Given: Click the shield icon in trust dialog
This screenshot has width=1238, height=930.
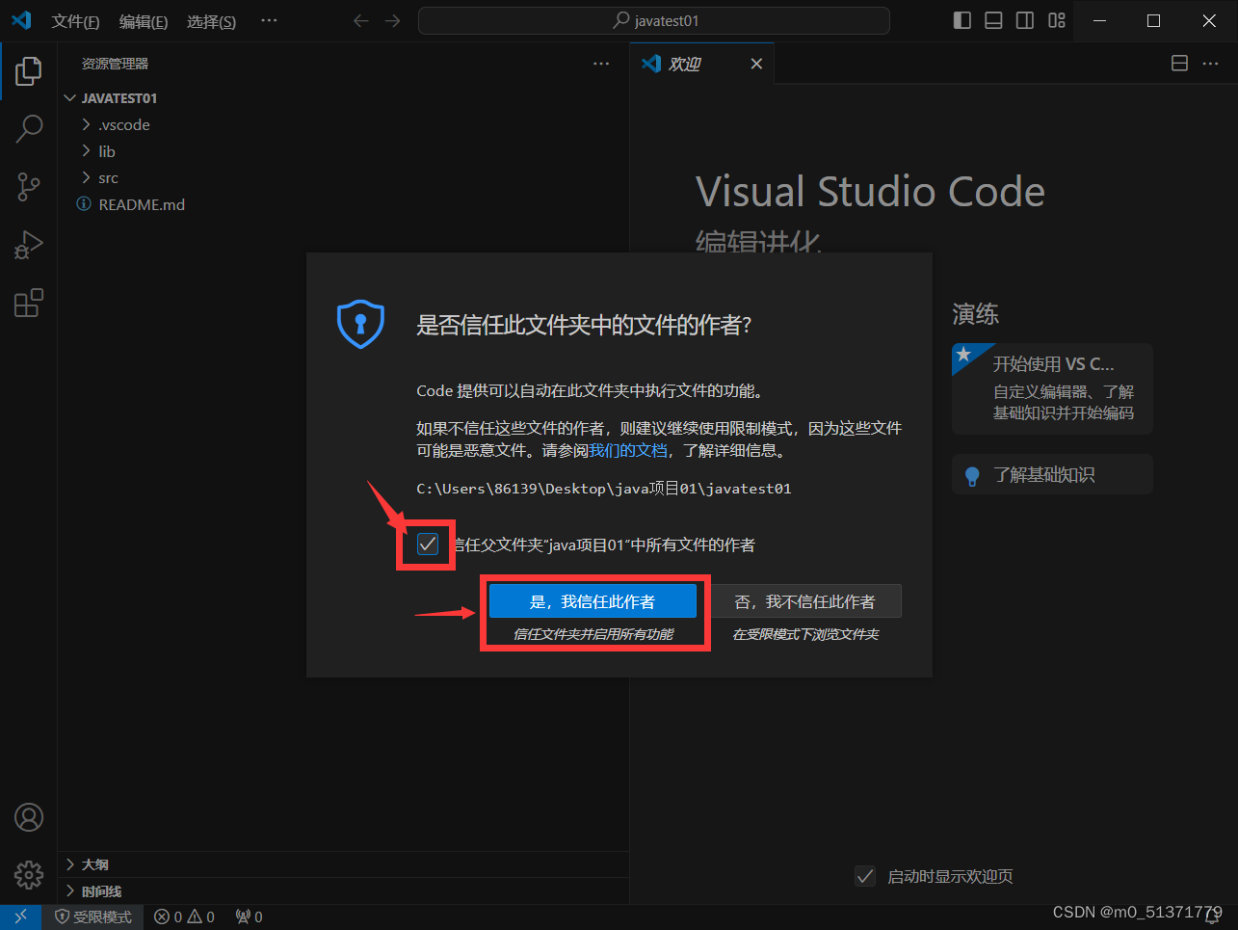Looking at the screenshot, I should pyautogui.click(x=360, y=324).
